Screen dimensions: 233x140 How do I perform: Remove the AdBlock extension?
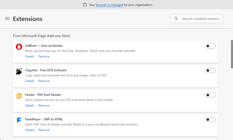44,56
